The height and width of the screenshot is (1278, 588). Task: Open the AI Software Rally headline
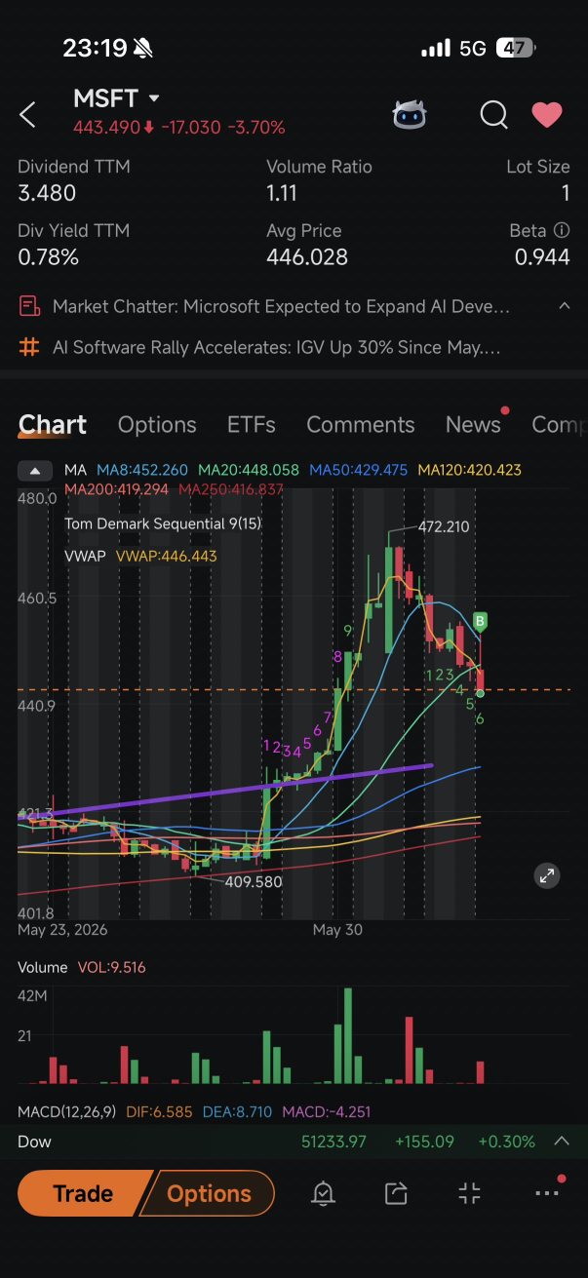[x=277, y=347]
